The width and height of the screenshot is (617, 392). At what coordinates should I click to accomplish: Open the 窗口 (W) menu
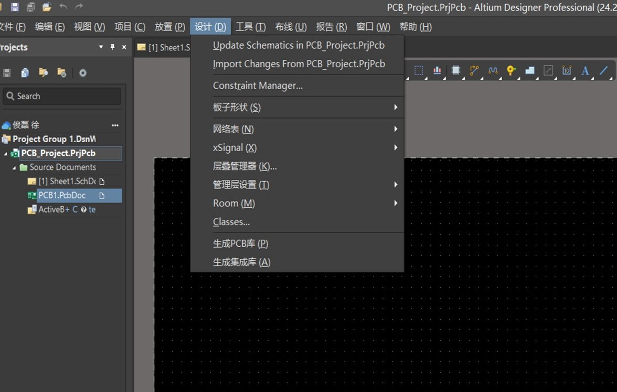point(373,27)
